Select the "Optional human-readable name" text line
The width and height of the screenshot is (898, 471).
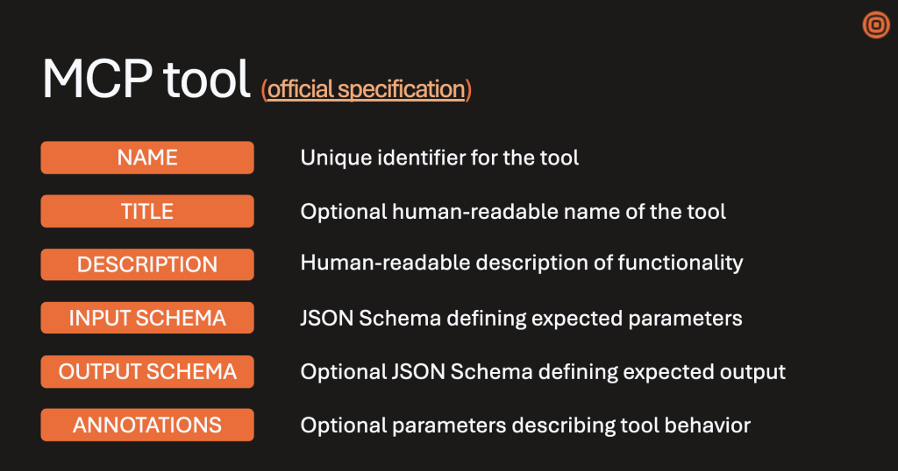513,211
